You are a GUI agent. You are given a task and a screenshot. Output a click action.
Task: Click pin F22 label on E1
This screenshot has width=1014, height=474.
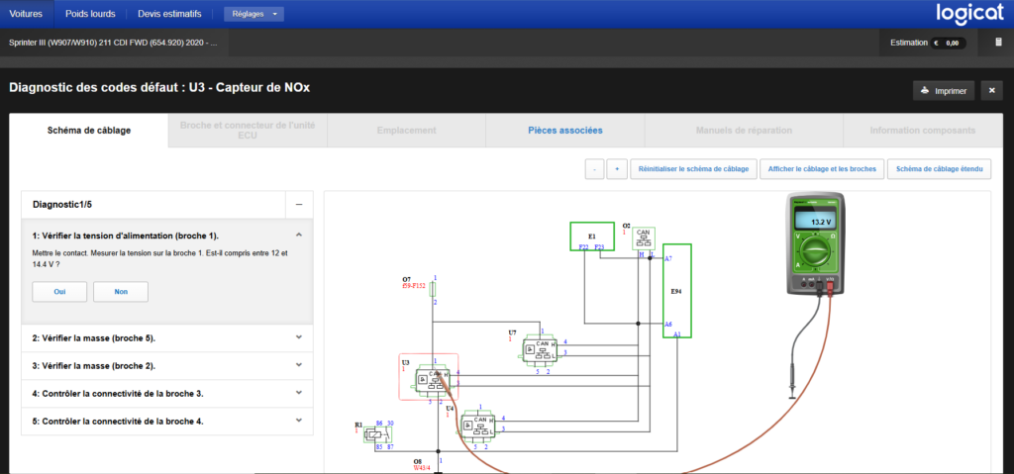coord(583,246)
